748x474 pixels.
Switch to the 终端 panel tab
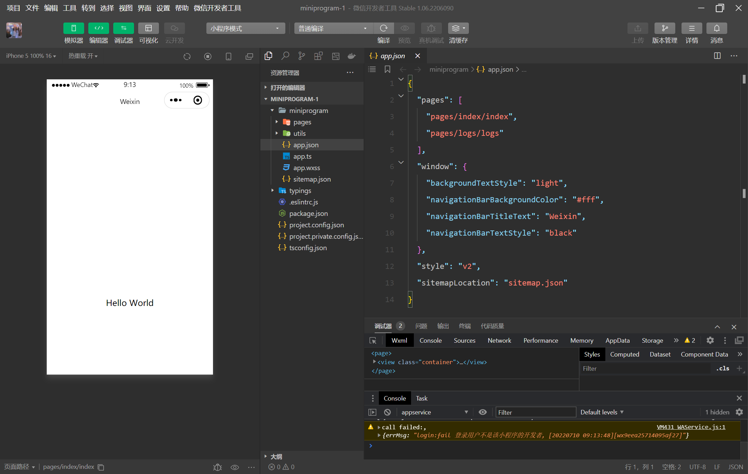tap(465, 326)
